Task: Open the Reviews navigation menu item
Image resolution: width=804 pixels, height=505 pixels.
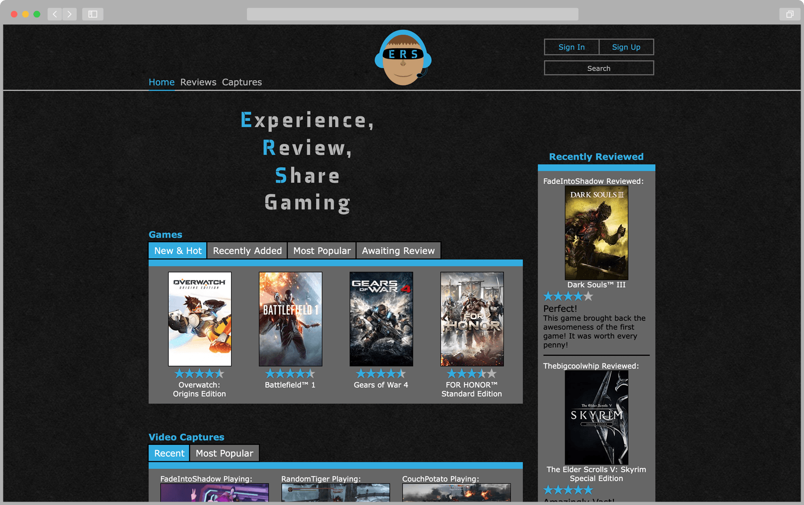Action: click(198, 82)
